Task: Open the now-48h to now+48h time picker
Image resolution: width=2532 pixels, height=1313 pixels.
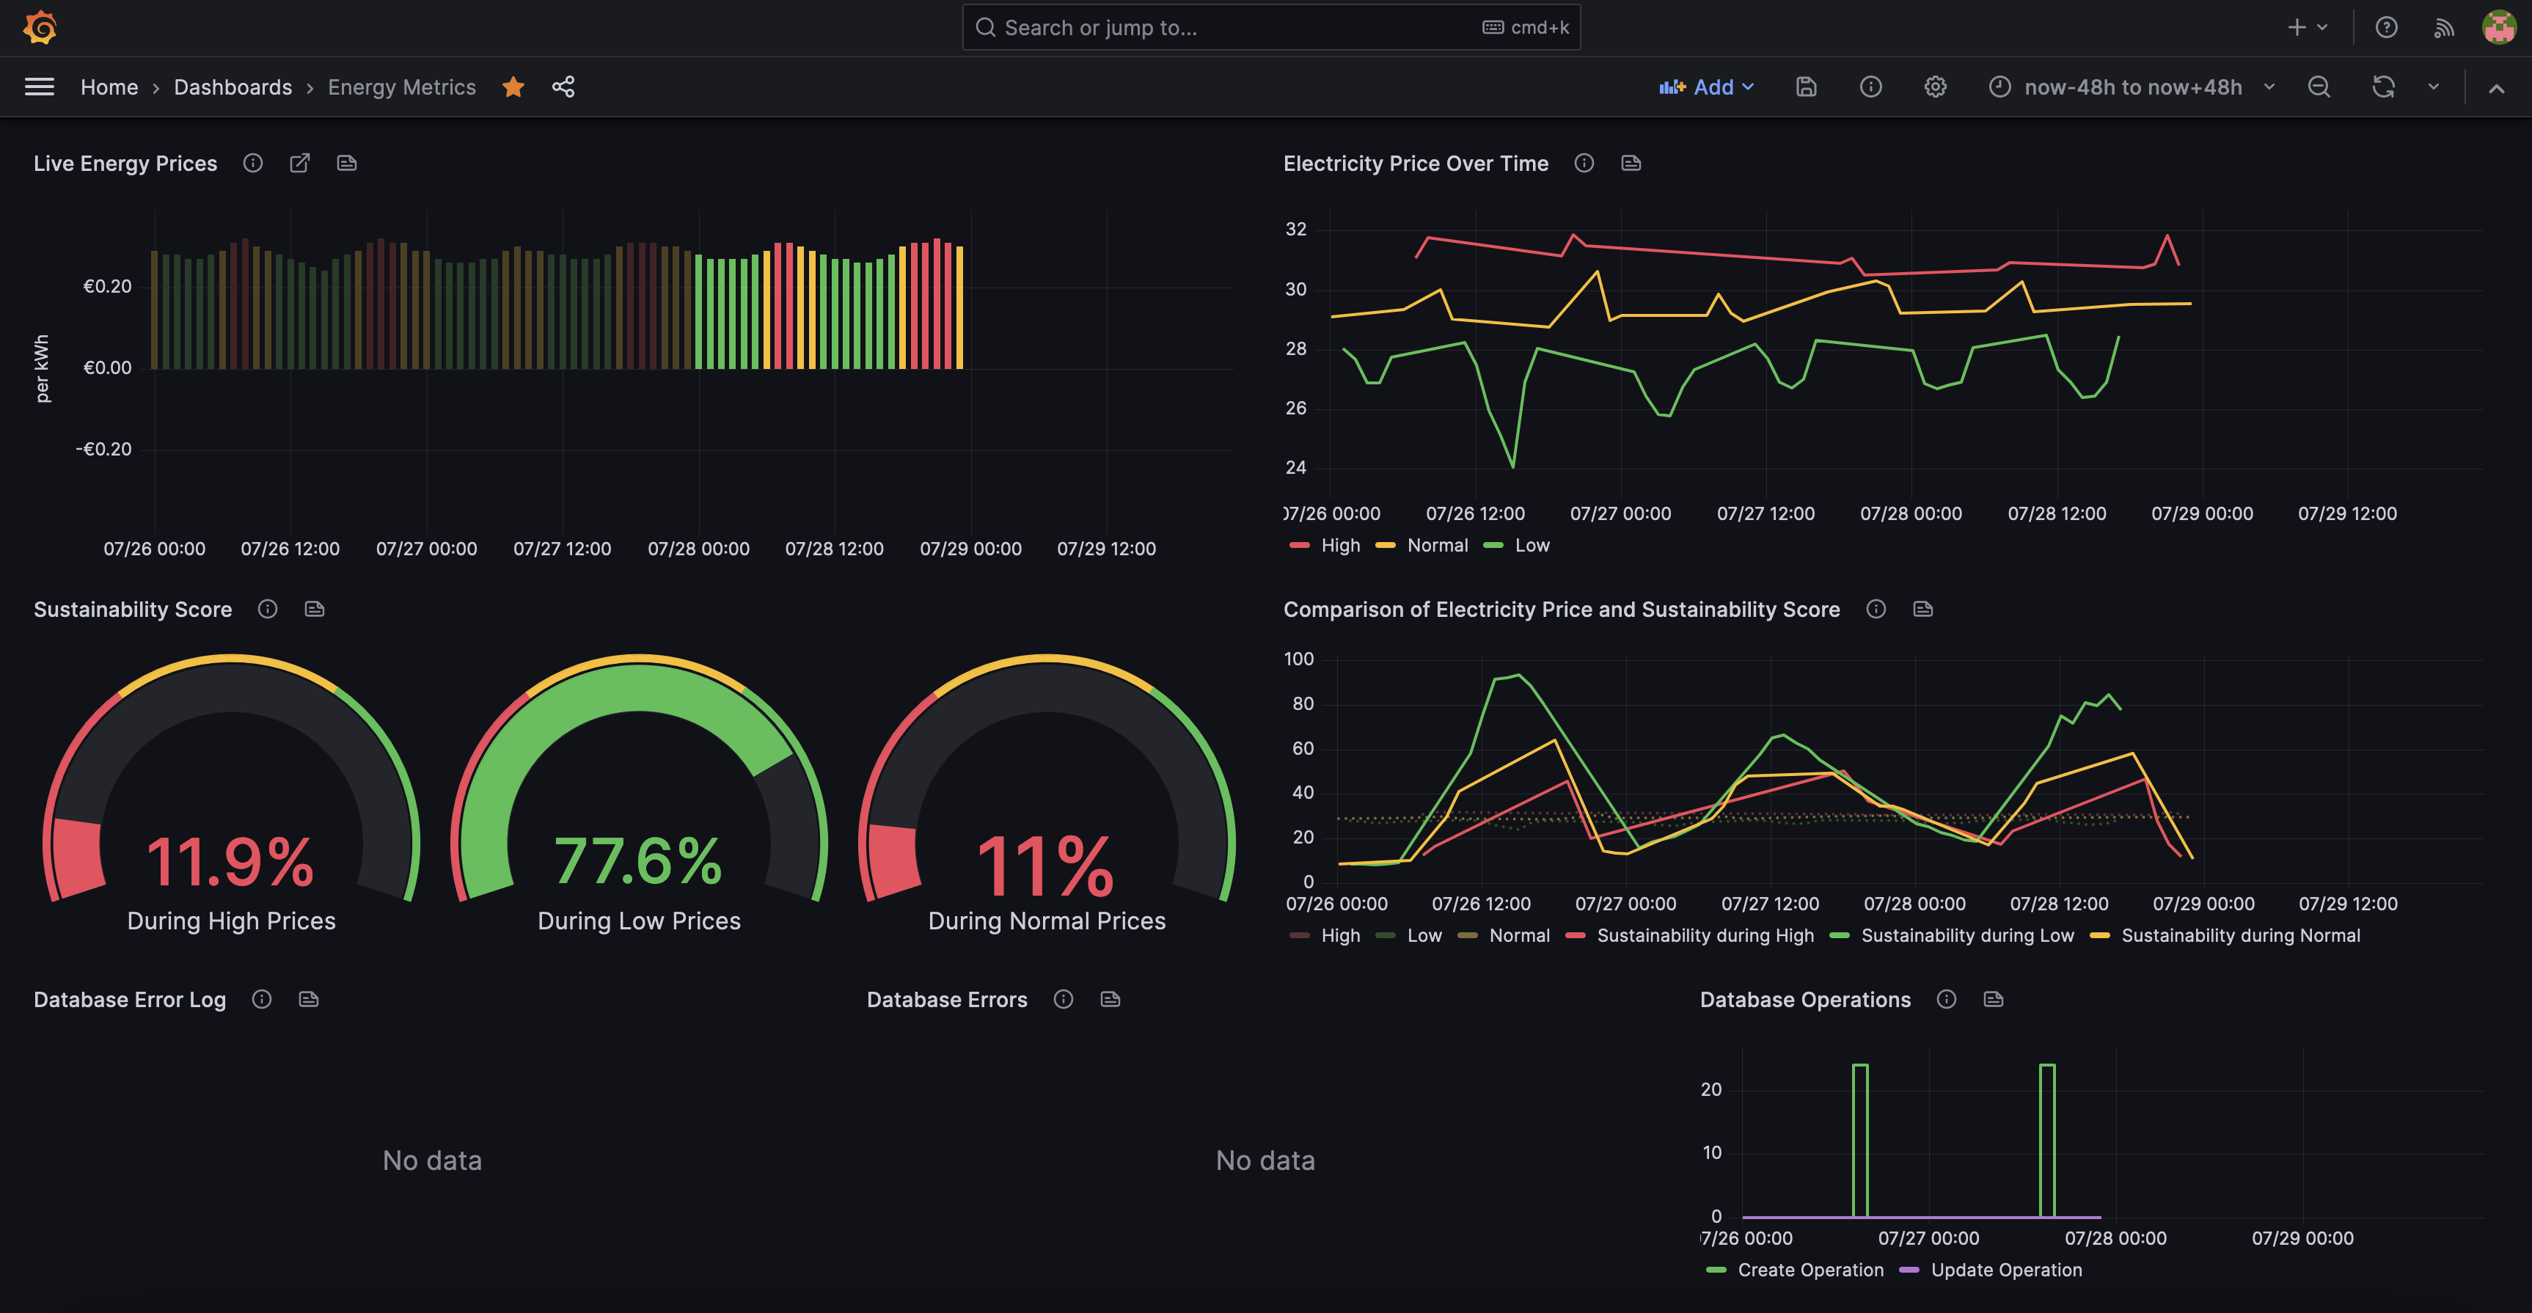Action: (2132, 87)
